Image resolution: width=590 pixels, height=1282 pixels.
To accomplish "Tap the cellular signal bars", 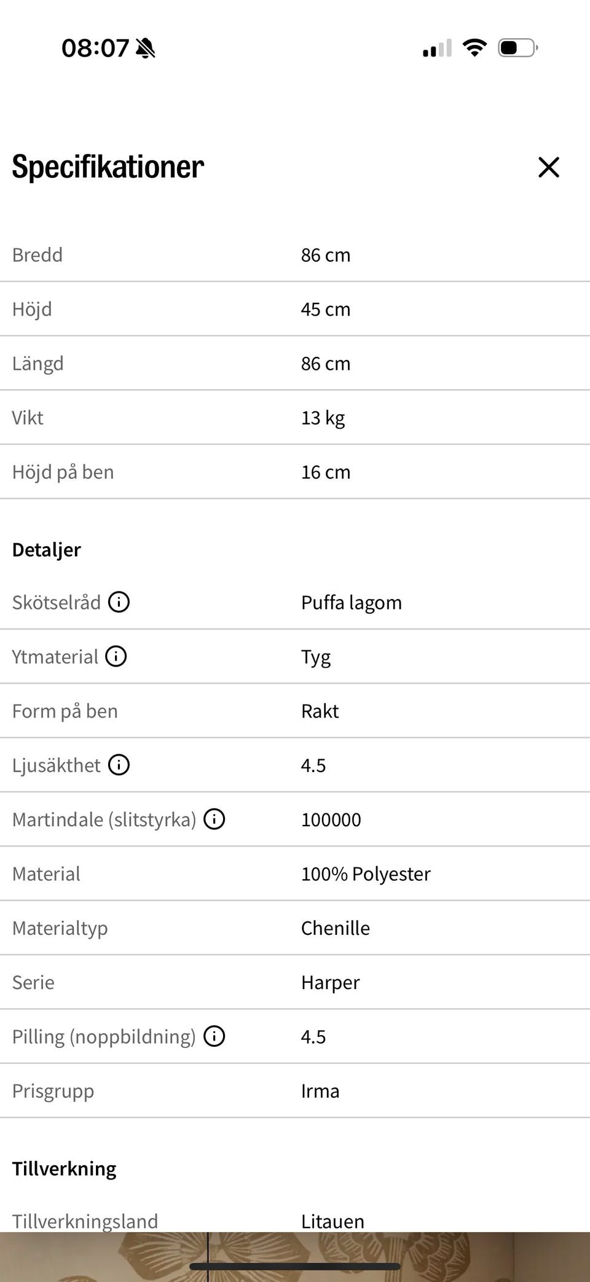I will [437, 48].
